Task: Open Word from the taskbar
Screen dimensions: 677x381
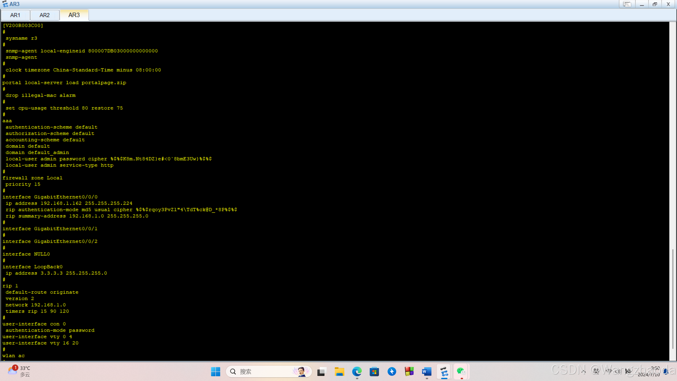Action: coord(427,371)
